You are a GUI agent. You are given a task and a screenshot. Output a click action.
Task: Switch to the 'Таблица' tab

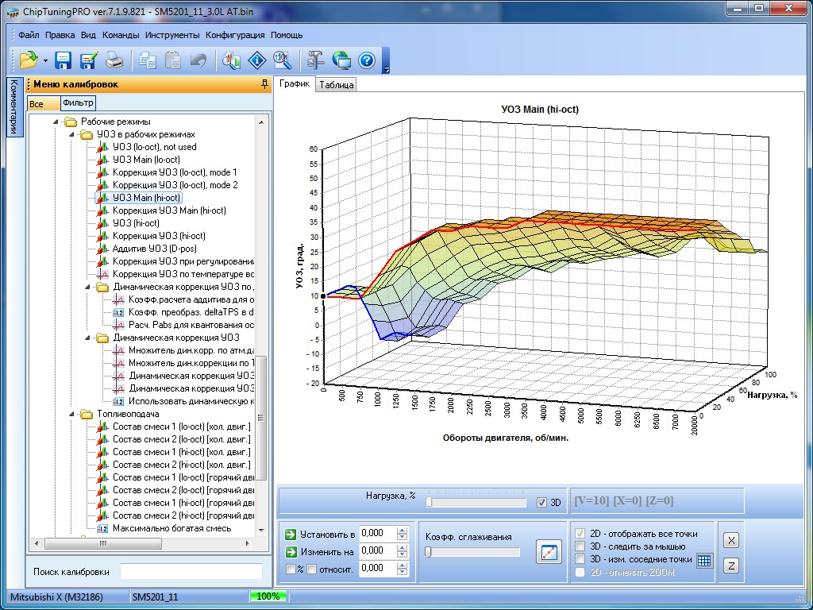(x=337, y=85)
